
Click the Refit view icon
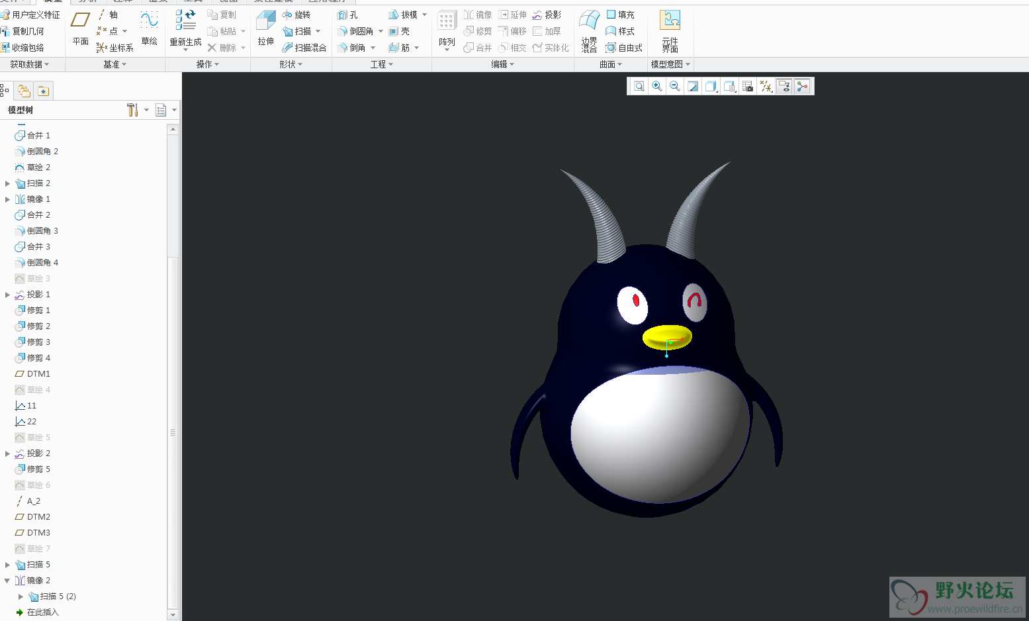click(x=639, y=87)
